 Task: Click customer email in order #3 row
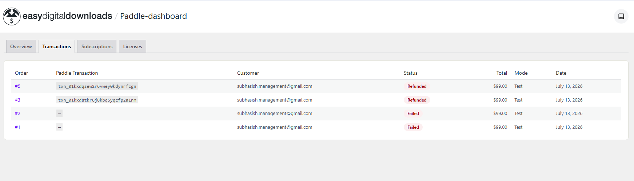click(275, 100)
